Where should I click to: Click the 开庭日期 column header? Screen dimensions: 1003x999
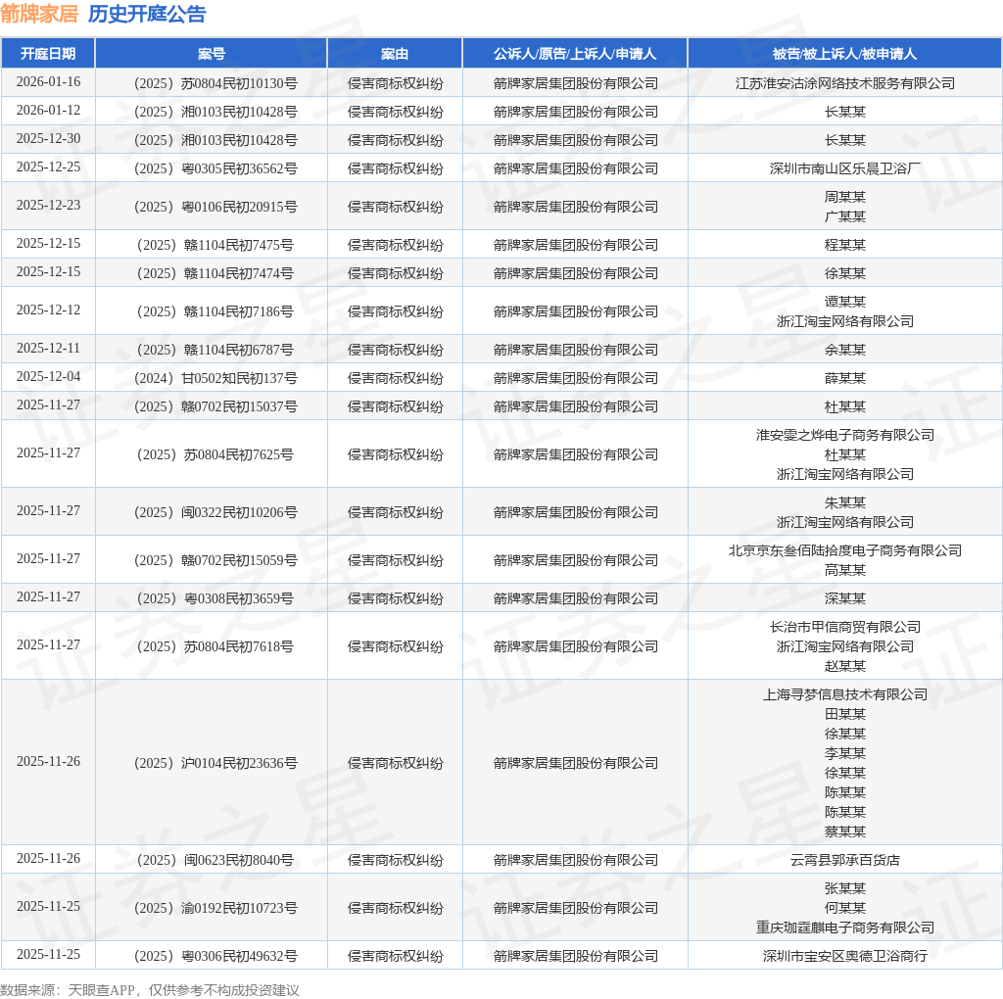point(48,54)
